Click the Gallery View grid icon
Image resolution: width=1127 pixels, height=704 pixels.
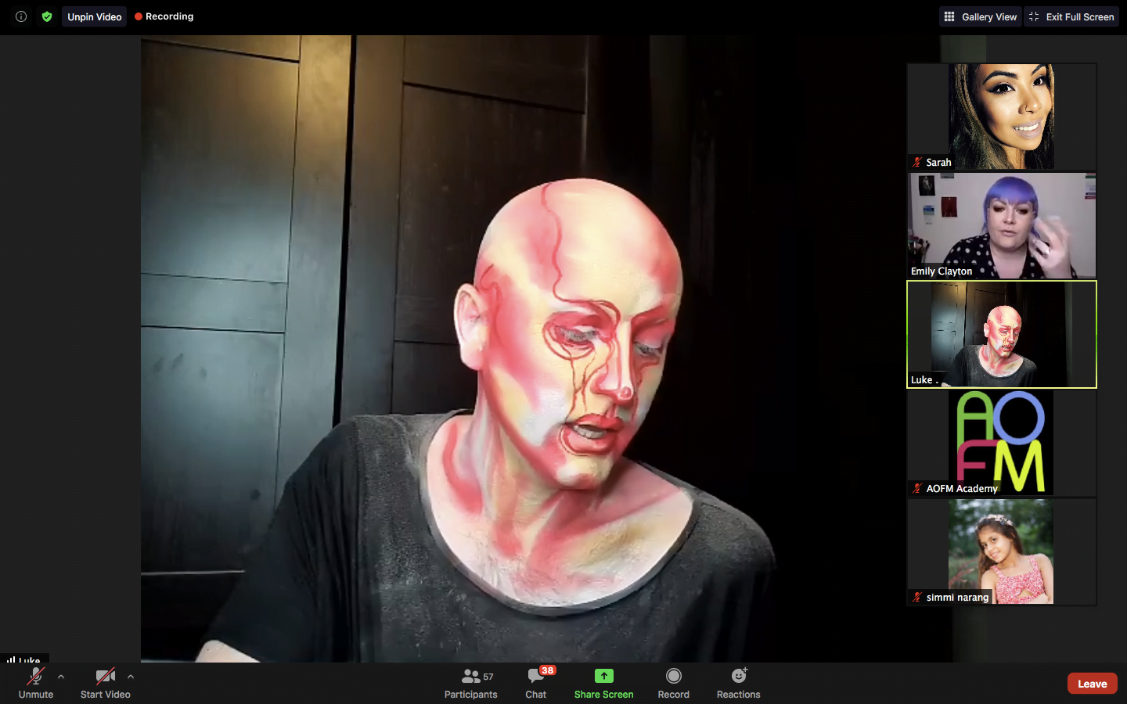click(x=949, y=16)
